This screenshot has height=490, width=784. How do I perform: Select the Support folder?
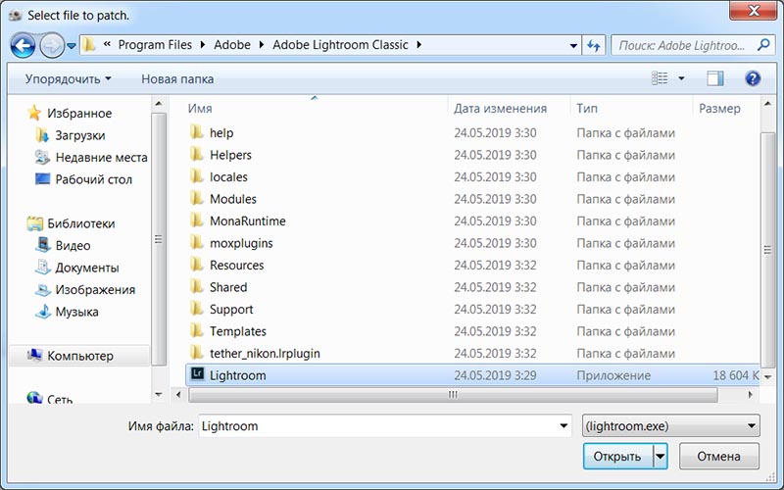click(231, 309)
